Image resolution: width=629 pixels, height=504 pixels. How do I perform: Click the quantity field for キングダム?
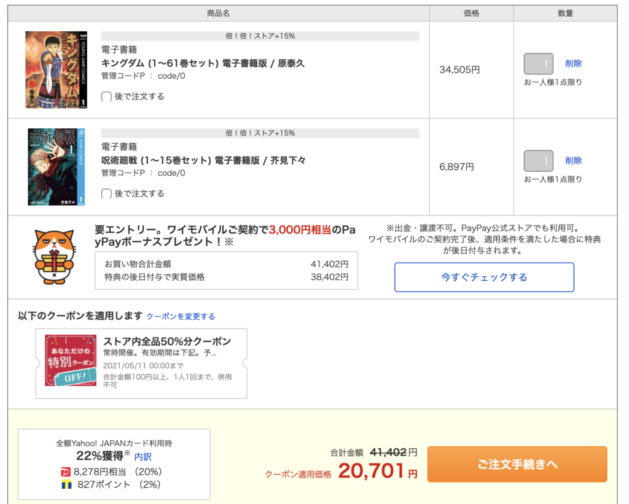538,64
